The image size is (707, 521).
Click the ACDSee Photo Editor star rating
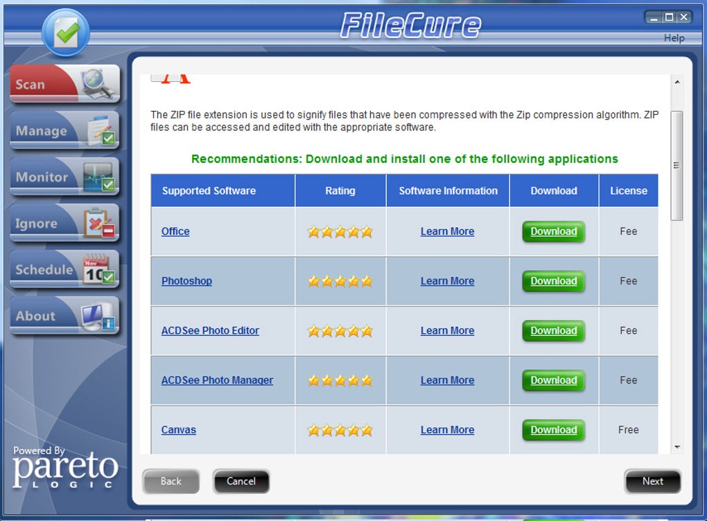pyautogui.click(x=340, y=331)
